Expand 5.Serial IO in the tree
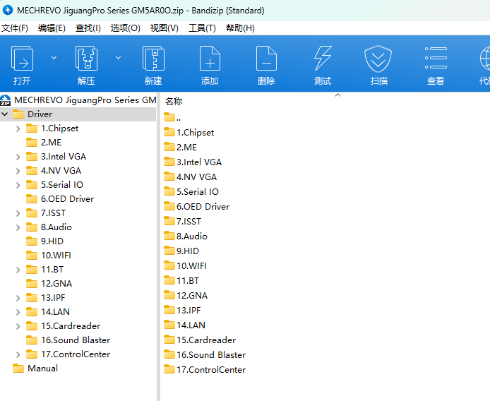 [18, 185]
